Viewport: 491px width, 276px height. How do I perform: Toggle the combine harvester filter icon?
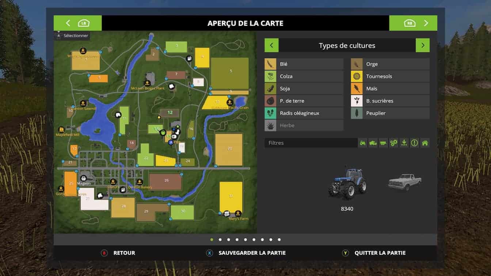coord(373,143)
